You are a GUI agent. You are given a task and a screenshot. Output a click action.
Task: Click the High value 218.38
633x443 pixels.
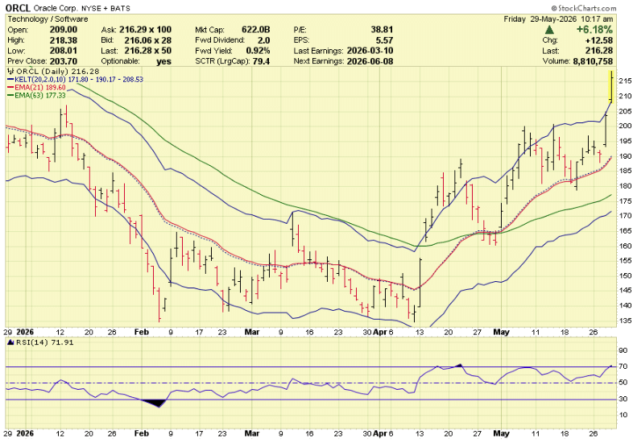pyautogui.click(x=64, y=40)
